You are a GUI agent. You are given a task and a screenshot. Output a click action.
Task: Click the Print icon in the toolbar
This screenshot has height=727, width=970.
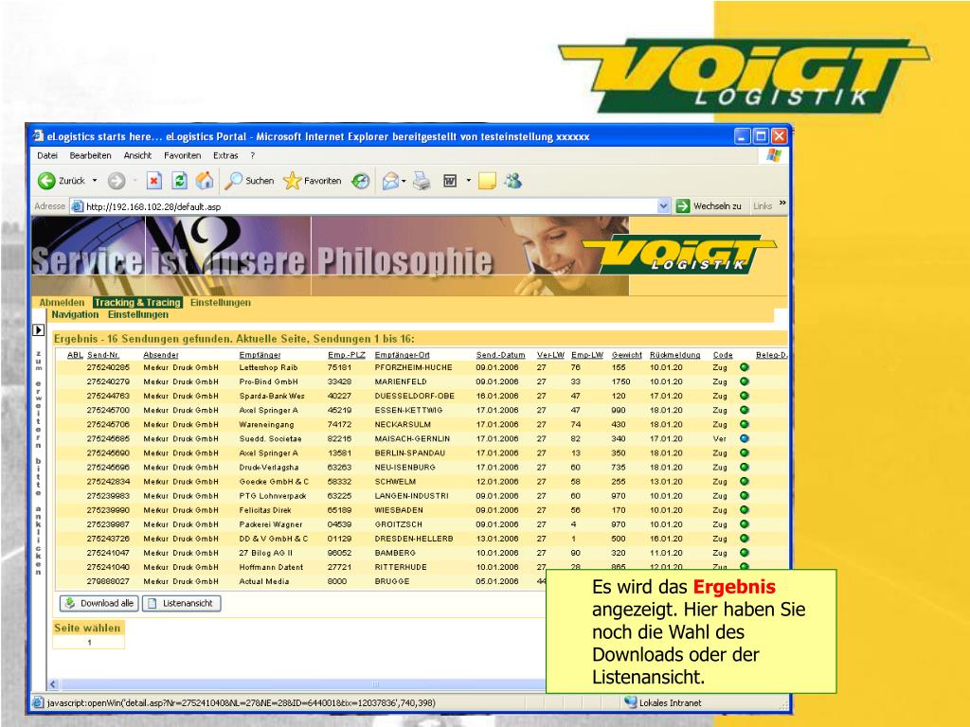click(x=422, y=181)
